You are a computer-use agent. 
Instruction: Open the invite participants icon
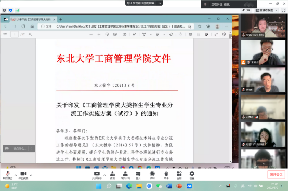[113, 175]
